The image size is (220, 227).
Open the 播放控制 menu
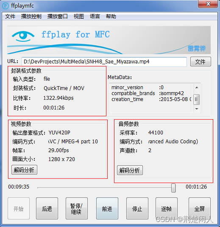click(31, 16)
